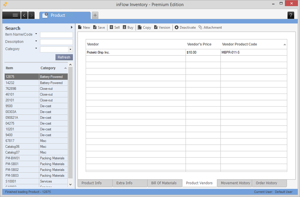
Task: Select item 10201 in the list
Action: (x=36, y=129)
